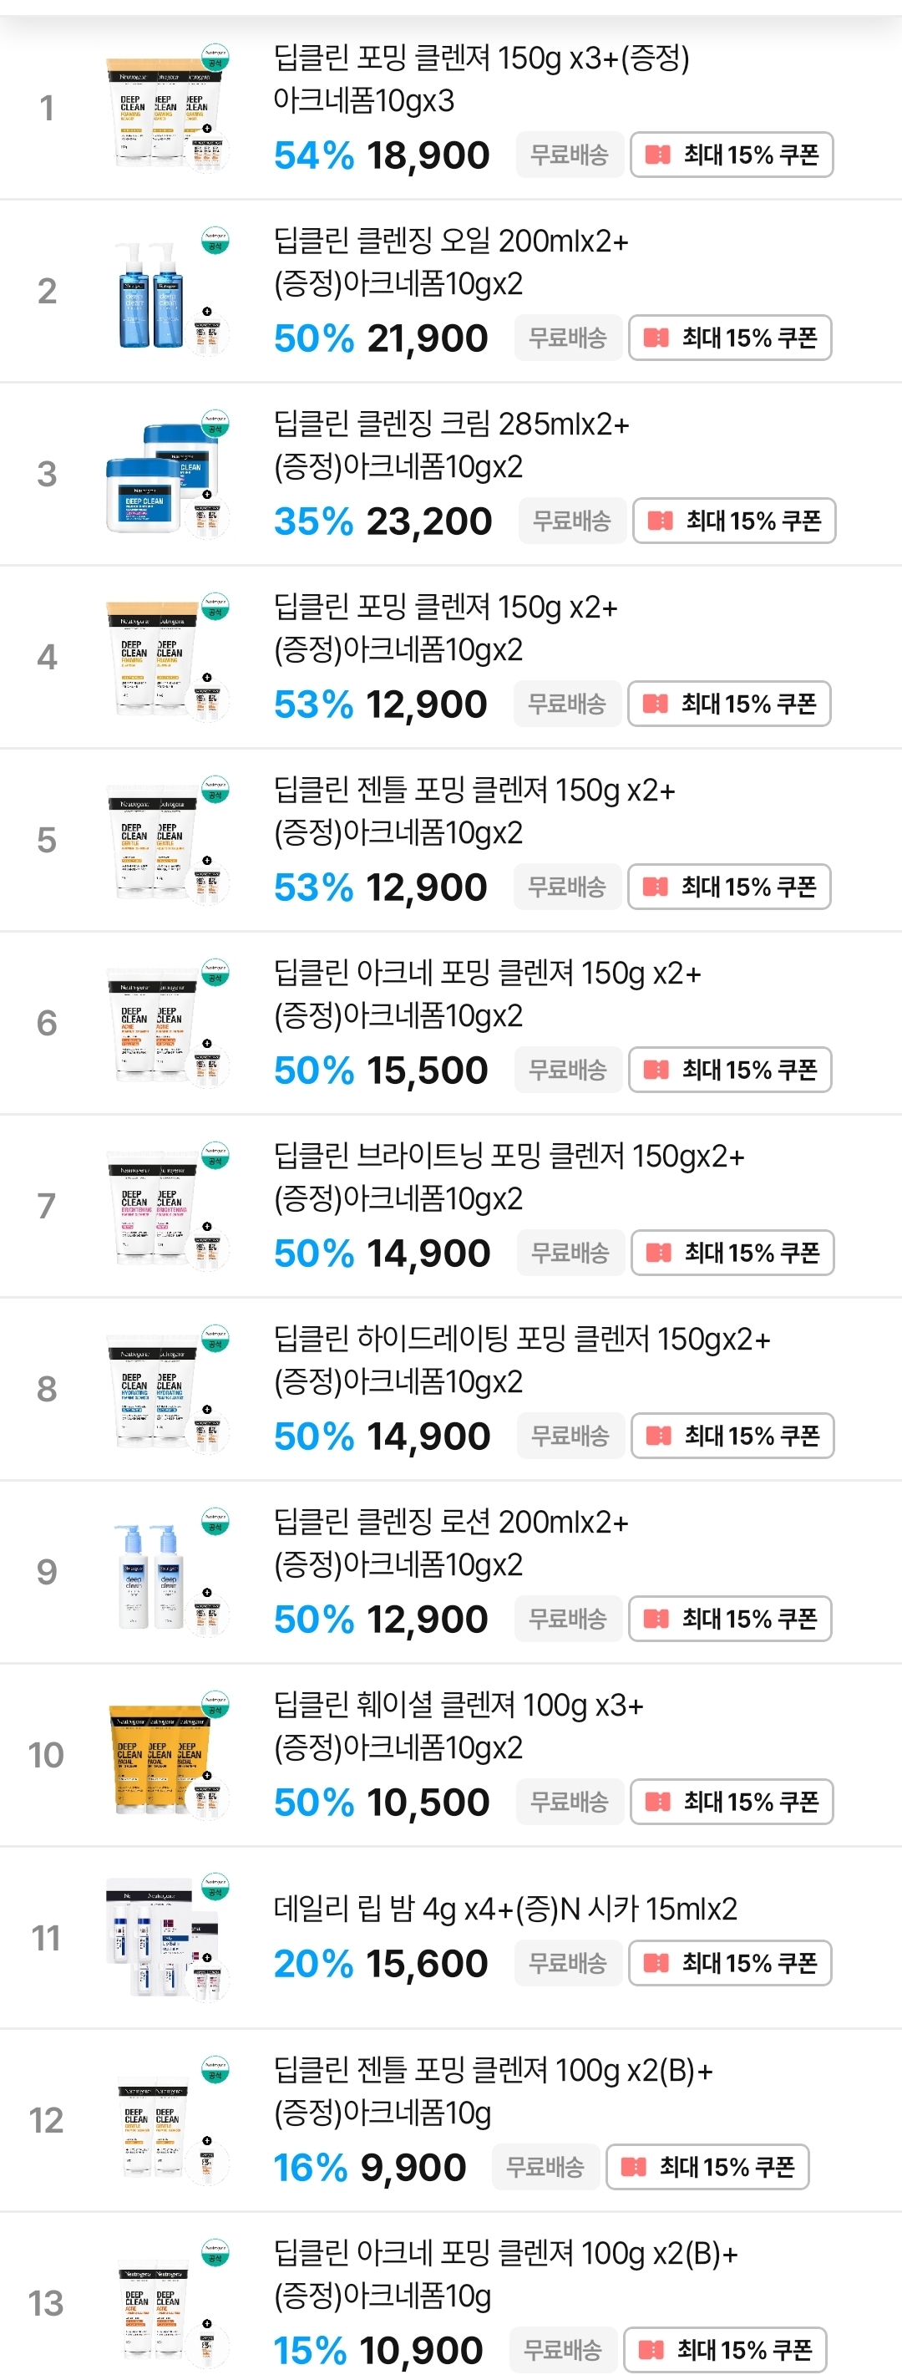
Task: Open 딥클린 클렌징 크림 285ml title link
Action: click(x=450, y=445)
